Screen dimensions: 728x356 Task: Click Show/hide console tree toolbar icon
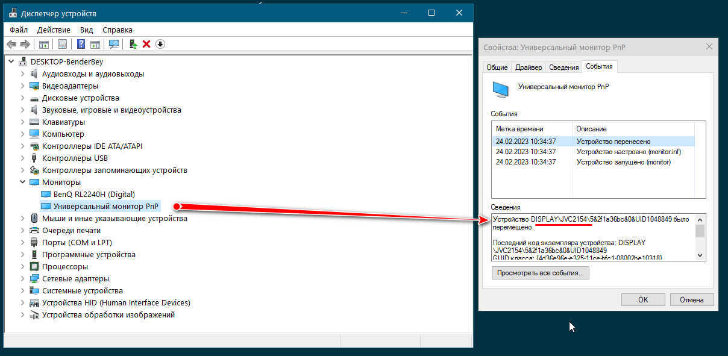coord(43,44)
